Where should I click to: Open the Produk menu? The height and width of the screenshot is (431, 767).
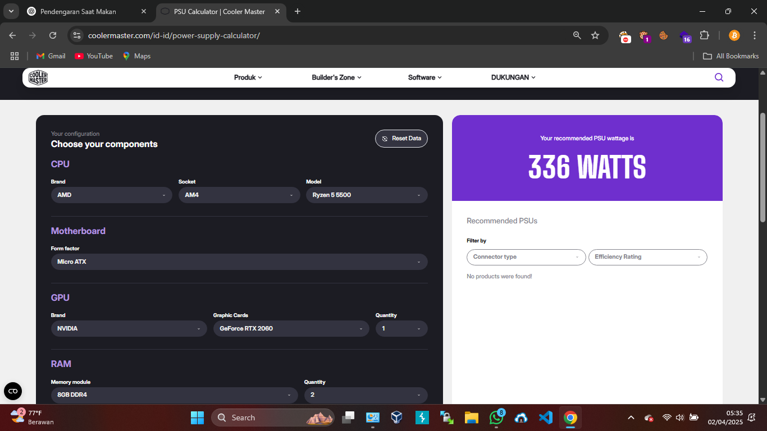pos(248,77)
